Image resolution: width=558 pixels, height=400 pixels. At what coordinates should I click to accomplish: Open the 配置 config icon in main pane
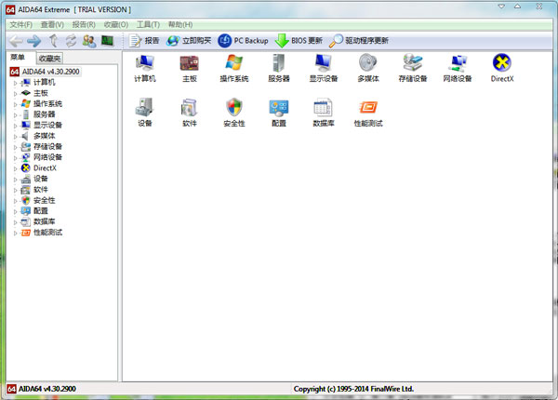coord(279,113)
